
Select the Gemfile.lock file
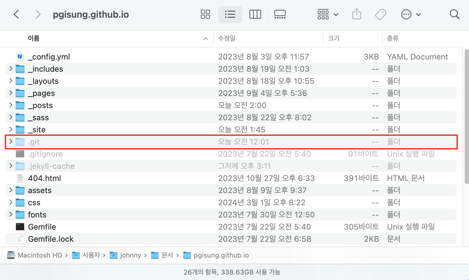click(x=51, y=239)
